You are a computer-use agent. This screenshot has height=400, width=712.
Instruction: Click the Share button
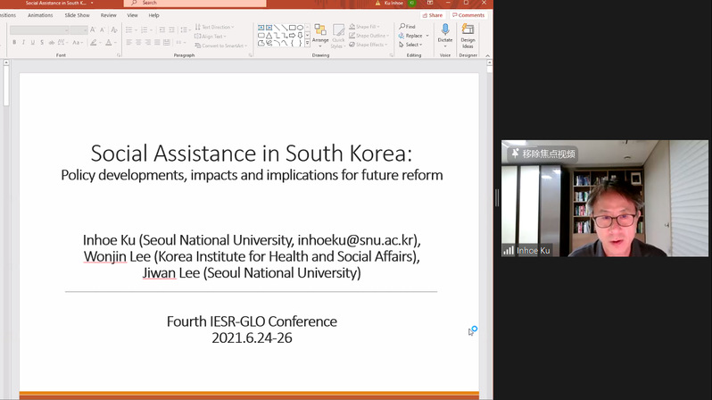[x=434, y=15]
